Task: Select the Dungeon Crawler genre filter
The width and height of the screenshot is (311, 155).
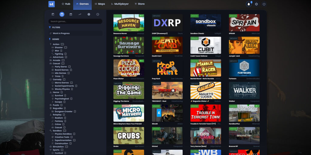Action: coord(63,111)
